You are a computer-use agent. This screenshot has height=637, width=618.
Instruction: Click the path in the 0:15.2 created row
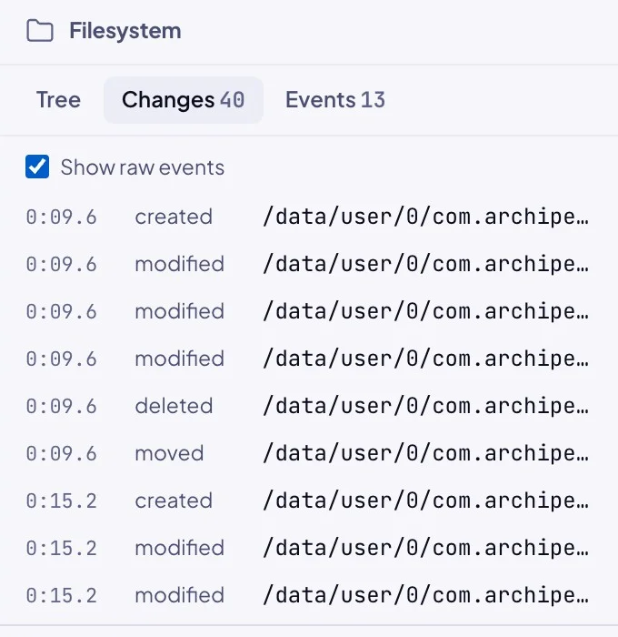425,500
